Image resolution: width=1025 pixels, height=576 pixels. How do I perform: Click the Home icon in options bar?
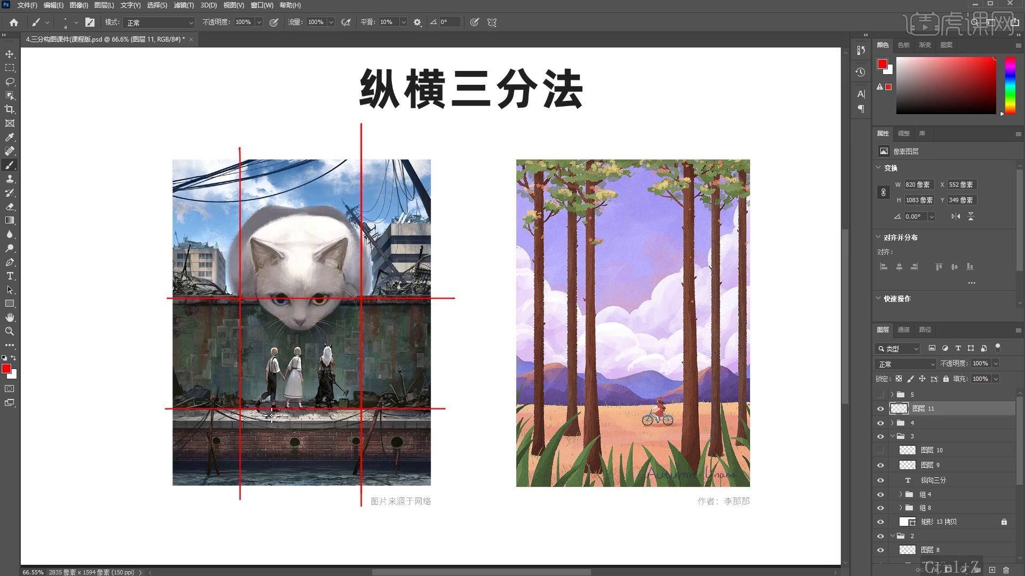pos(14,22)
